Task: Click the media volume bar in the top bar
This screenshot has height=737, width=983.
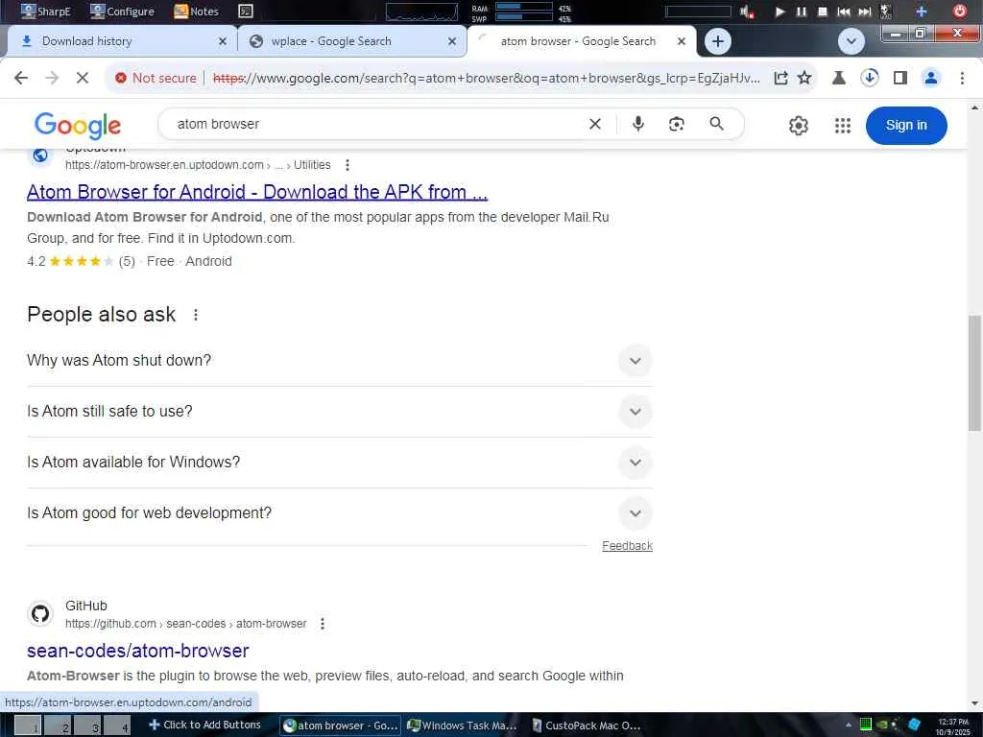Action: click(x=698, y=12)
